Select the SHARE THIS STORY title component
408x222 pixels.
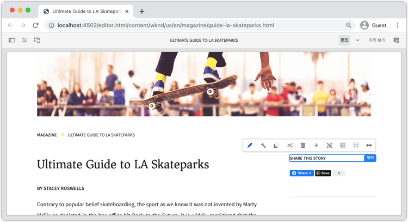pos(332,158)
